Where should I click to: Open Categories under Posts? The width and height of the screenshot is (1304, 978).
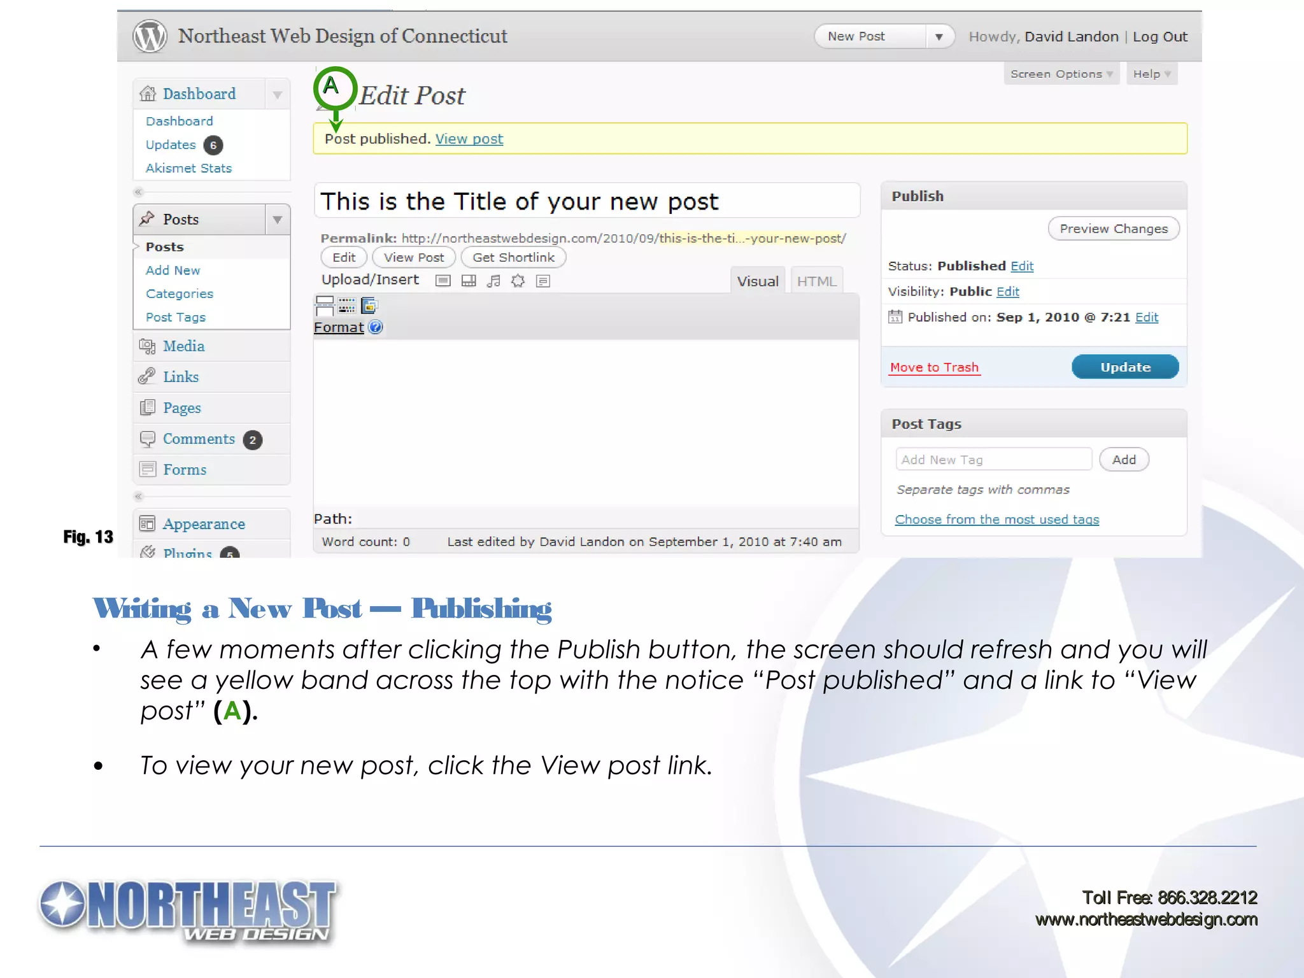(x=180, y=294)
